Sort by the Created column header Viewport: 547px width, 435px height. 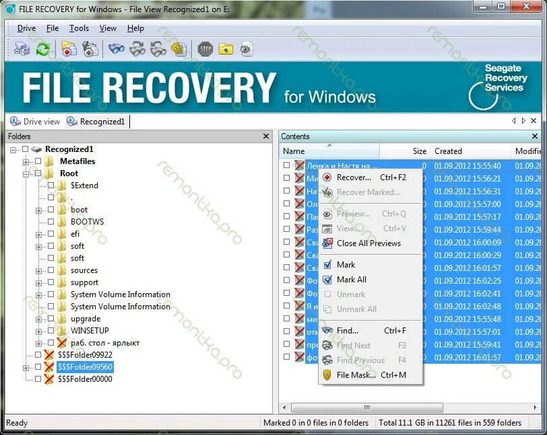(x=470, y=151)
